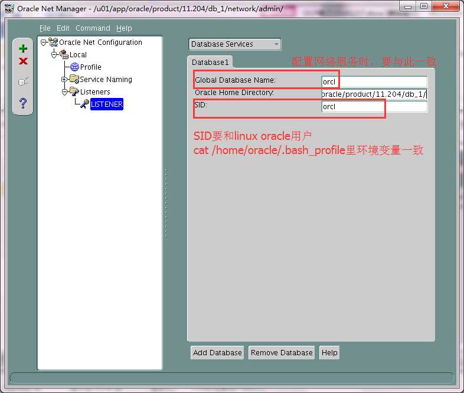
Task: Click the Oracle Net Manager title bar icon
Action: tap(9, 9)
